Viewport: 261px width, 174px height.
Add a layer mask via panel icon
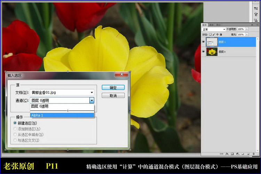[231, 153]
